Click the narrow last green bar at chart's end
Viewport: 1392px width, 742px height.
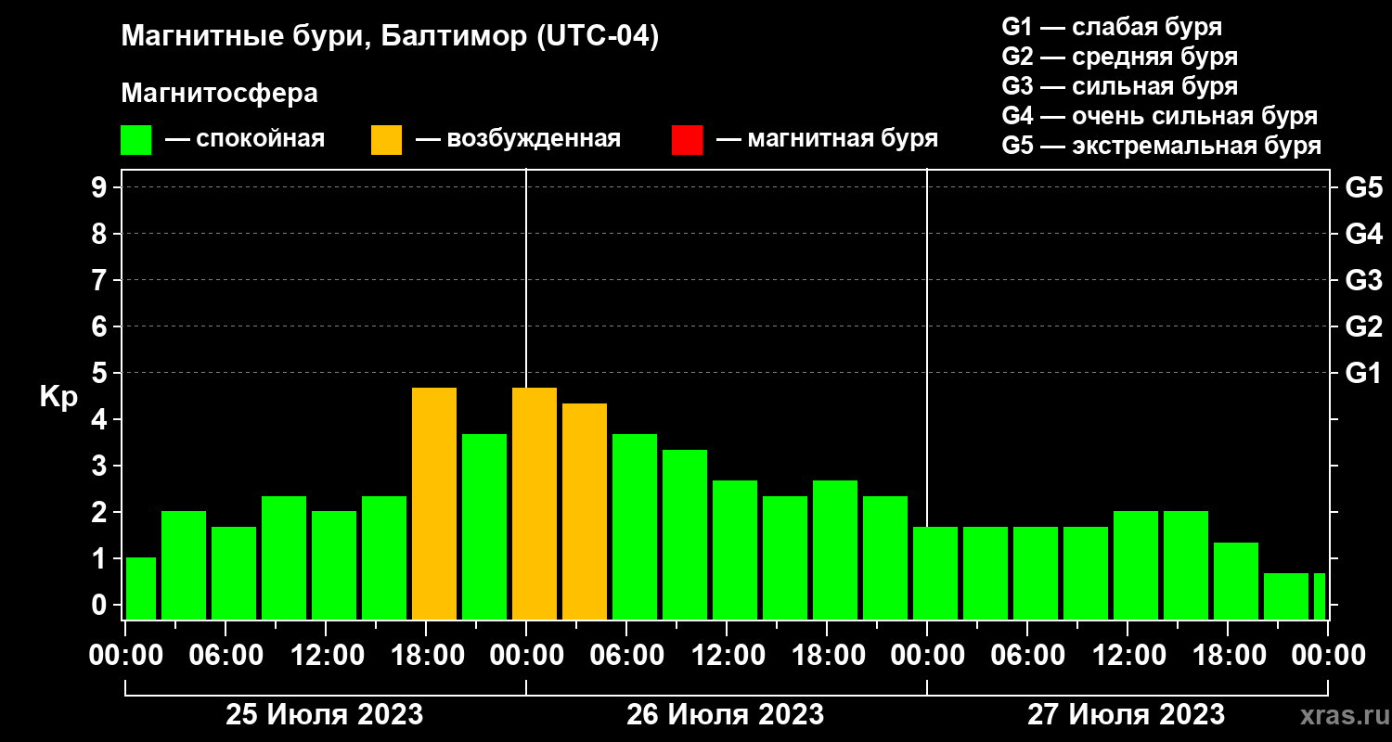tap(1320, 595)
